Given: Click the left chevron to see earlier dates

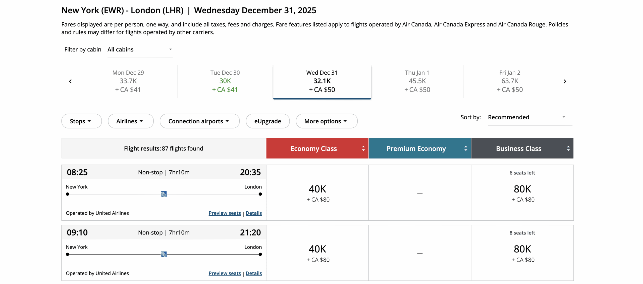Looking at the screenshot, I should [x=70, y=81].
